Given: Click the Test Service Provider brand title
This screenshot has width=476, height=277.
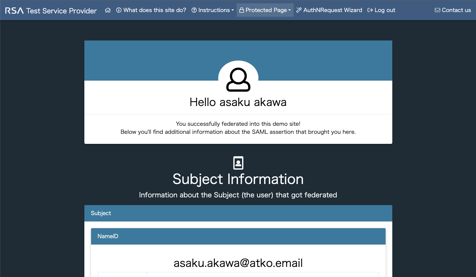Looking at the screenshot, I should point(62,11).
